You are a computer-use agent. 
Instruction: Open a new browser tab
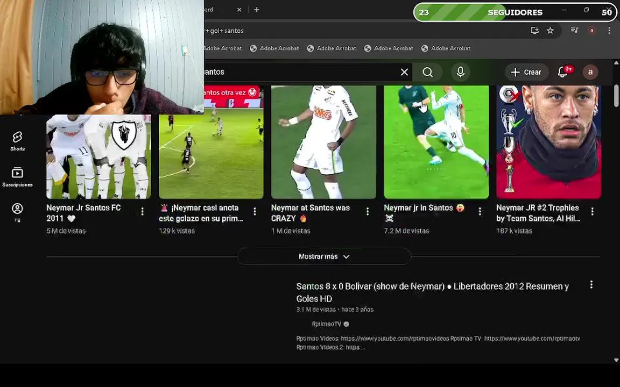tap(257, 10)
